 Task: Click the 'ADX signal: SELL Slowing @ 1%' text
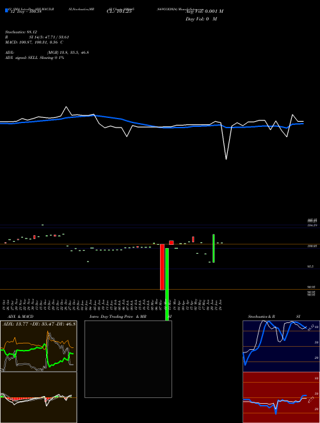pyautogui.click(x=35, y=58)
